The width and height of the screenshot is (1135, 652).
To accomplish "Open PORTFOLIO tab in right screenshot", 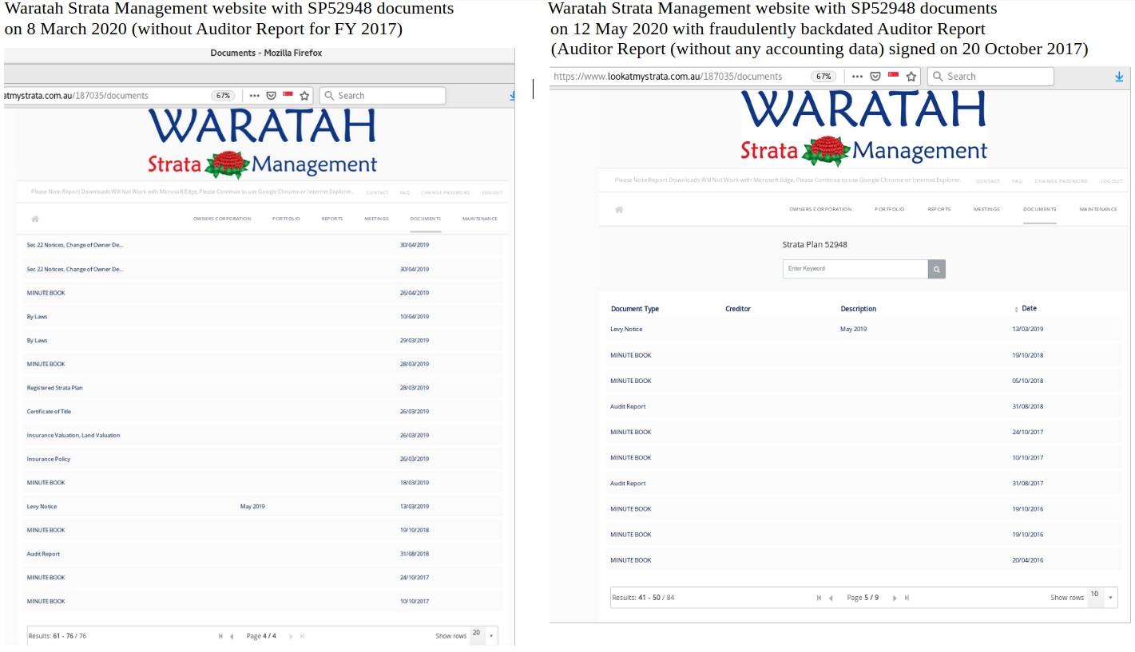I will coord(890,209).
